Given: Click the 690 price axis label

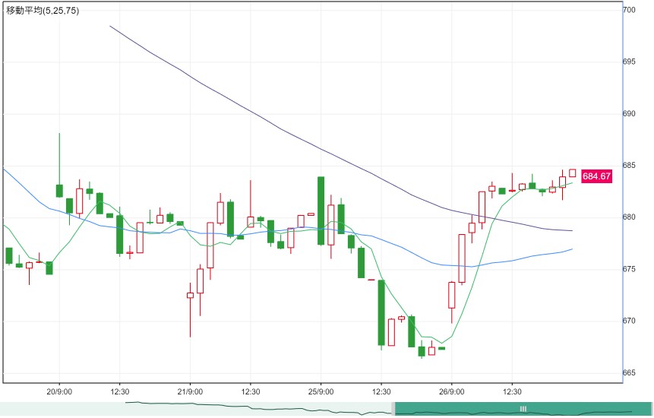Looking at the screenshot, I should click(630, 113).
